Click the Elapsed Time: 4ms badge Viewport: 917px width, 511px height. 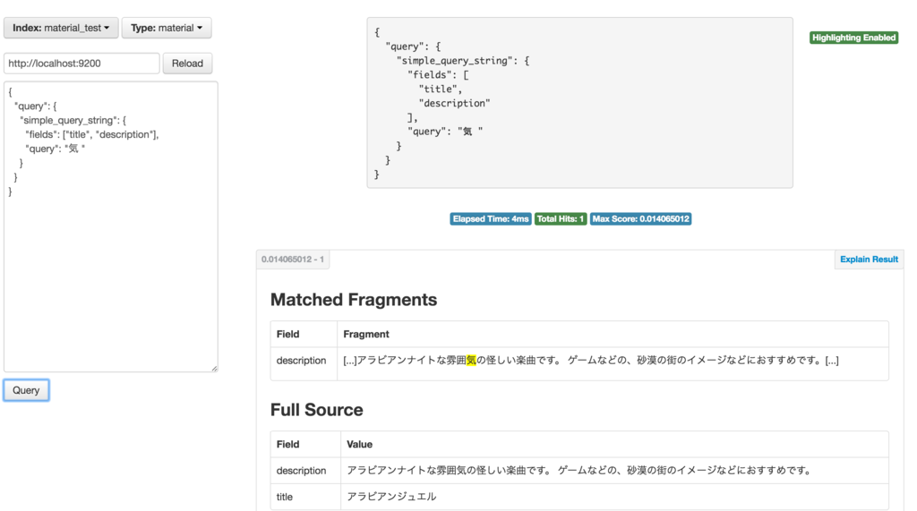491,218
